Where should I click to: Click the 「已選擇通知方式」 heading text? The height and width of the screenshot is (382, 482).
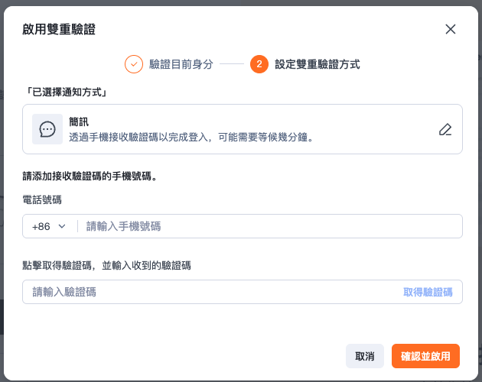(x=66, y=92)
